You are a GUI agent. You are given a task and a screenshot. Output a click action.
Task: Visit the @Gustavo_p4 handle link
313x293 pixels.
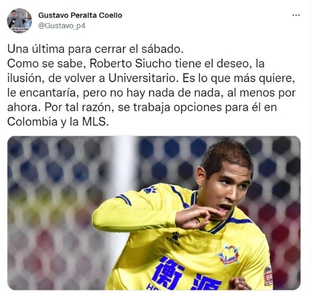pyautogui.click(x=62, y=26)
